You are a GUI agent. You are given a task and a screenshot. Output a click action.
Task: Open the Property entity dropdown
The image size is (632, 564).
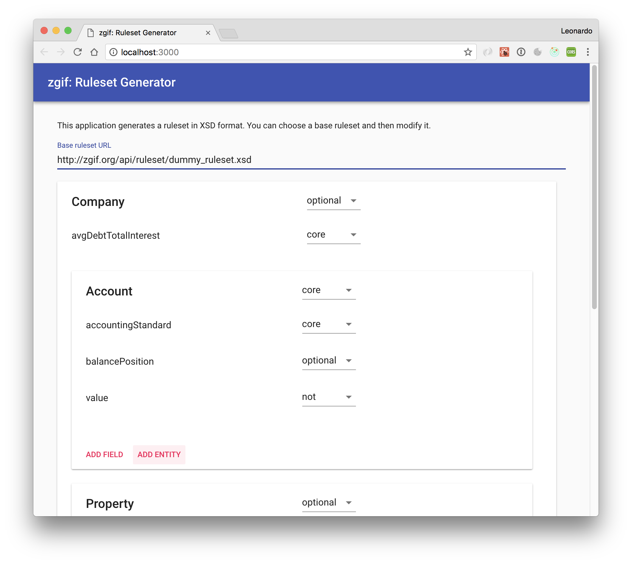(329, 503)
